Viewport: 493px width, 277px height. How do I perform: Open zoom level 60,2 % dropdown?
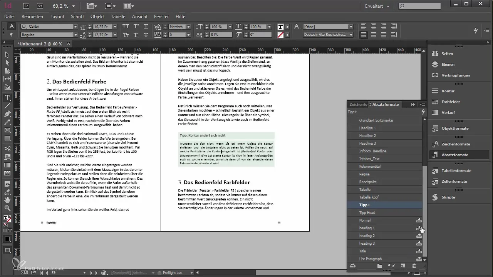(74, 6)
